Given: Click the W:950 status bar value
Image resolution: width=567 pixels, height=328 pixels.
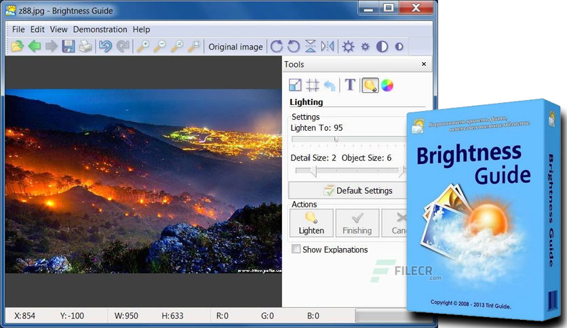Looking at the screenshot, I should tap(126, 316).
